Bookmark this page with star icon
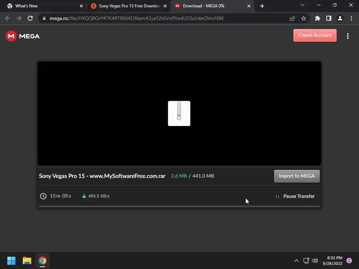This screenshot has width=359, height=269. click(x=304, y=18)
